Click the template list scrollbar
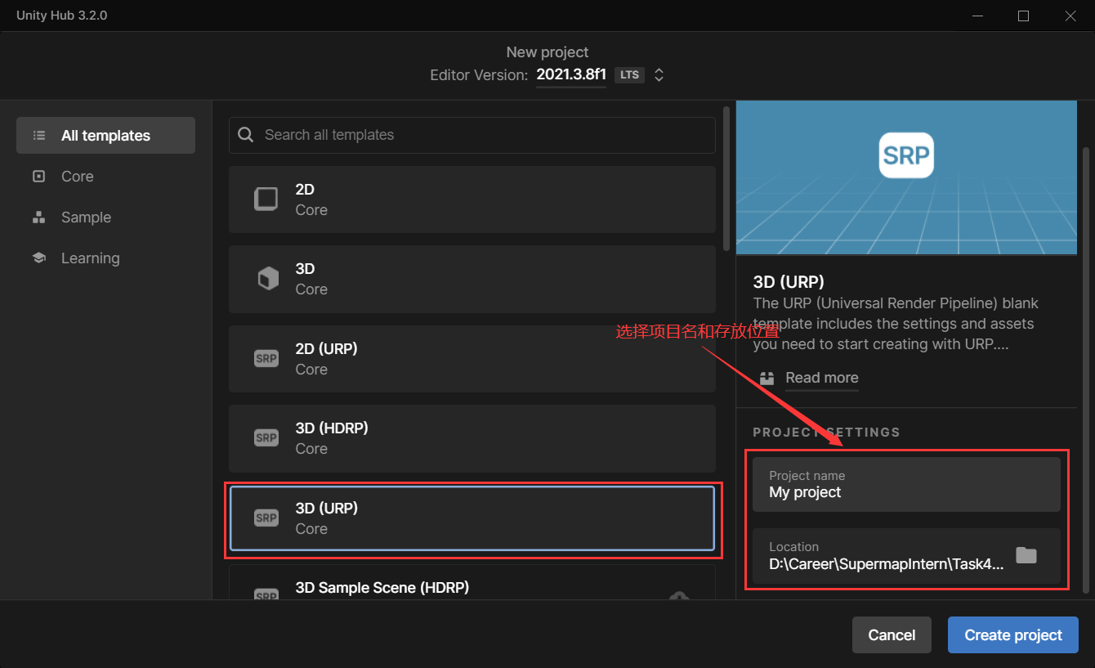The height and width of the screenshot is (668, 1095). (726, 178)
